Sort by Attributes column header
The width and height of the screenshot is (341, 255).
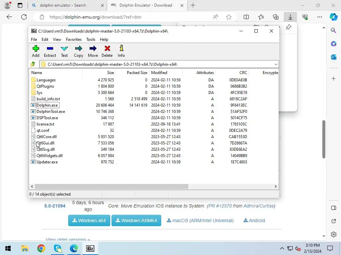tap(199, 73)
